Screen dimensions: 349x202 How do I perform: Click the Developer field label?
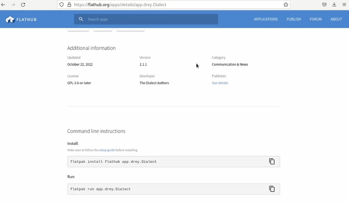(x=147, y=76)
